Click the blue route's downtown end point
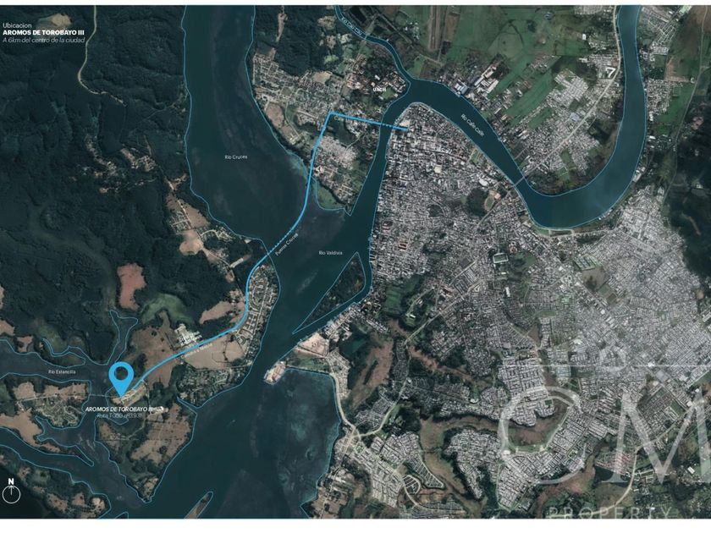 tap(407, 130)
